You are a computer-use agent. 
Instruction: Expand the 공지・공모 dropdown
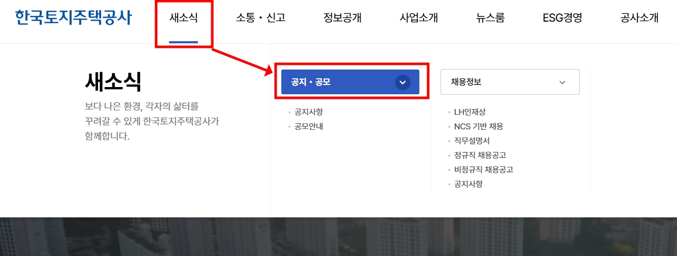pyautogui.click(x=350, y=82)
